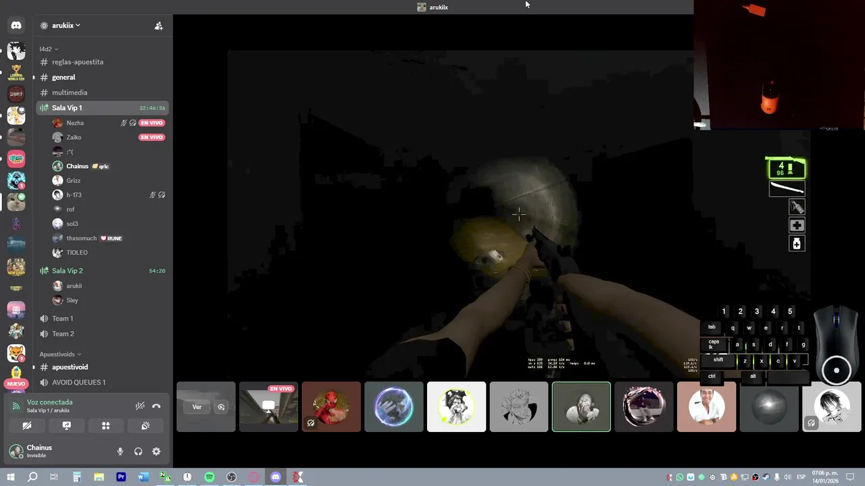
Task: Open Spotify from the taskbar
Action: point(209,477)
